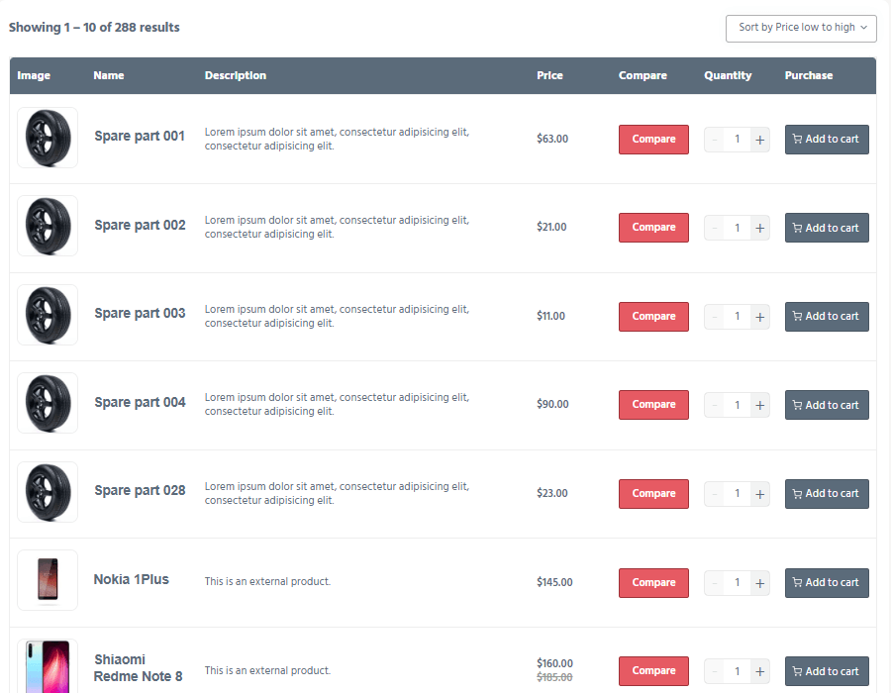Click Compare for Spare part 028
This screenshot has height=693, width=891.
point(653,494)
